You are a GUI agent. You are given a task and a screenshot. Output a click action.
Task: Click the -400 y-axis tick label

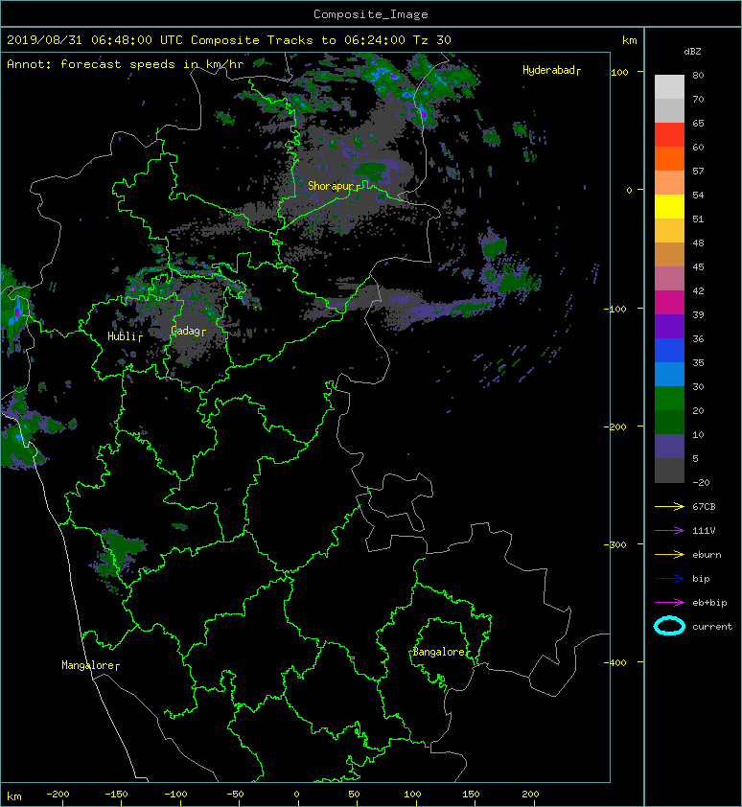(614, 662)
